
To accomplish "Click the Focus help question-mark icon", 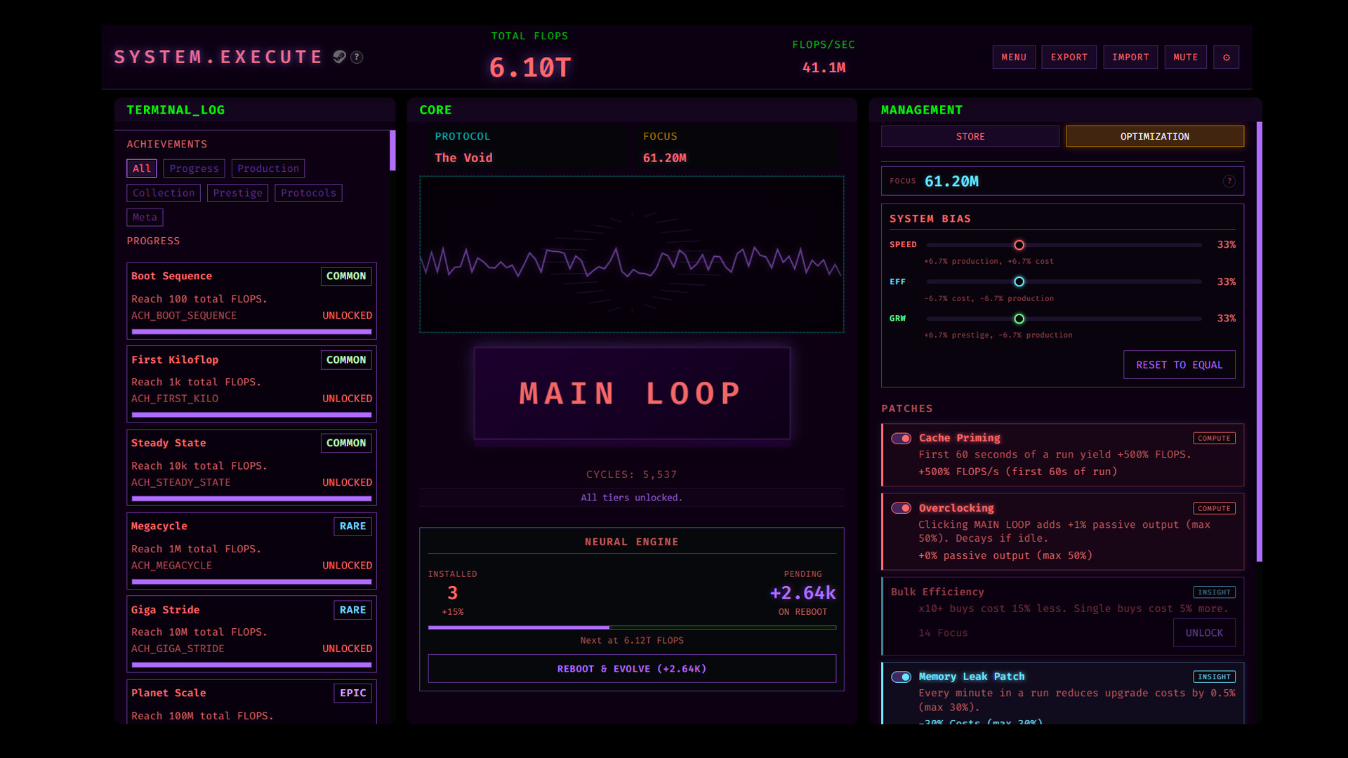I will point(1229,181).
